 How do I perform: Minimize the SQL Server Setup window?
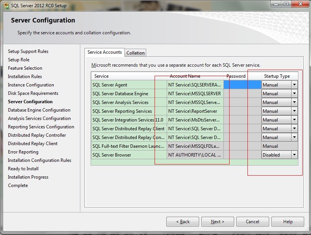[x=276, y=4]
